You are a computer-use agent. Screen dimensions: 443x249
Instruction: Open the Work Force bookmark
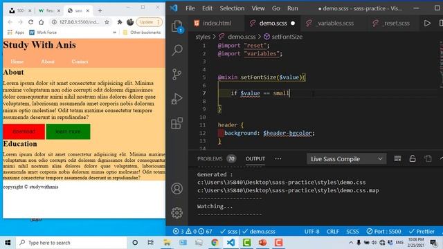pos(43,33)
